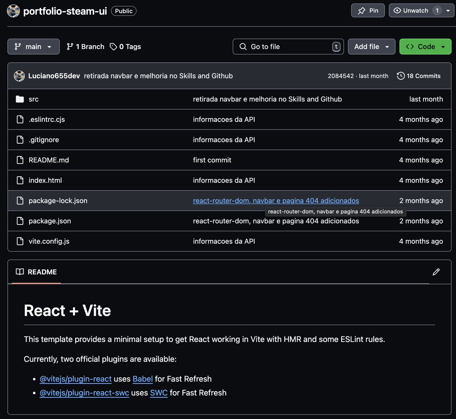This screenshot has height=419, width=456.
Task: Open the README.md file
Action: pyautogui.click(x=49, y=160)
